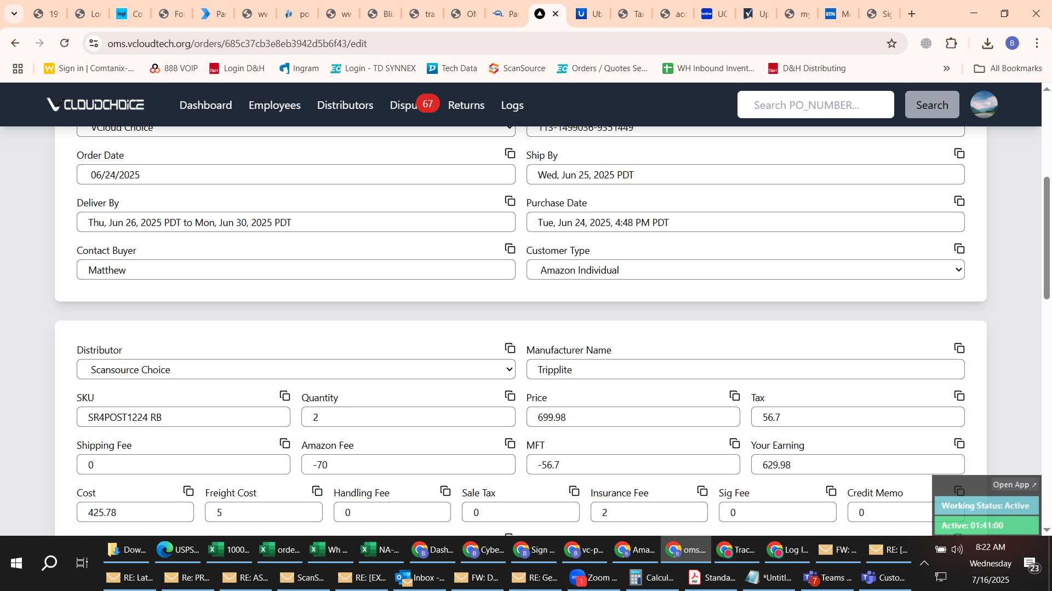
Task: Copy the Distributor value
Action: point(510,348)
